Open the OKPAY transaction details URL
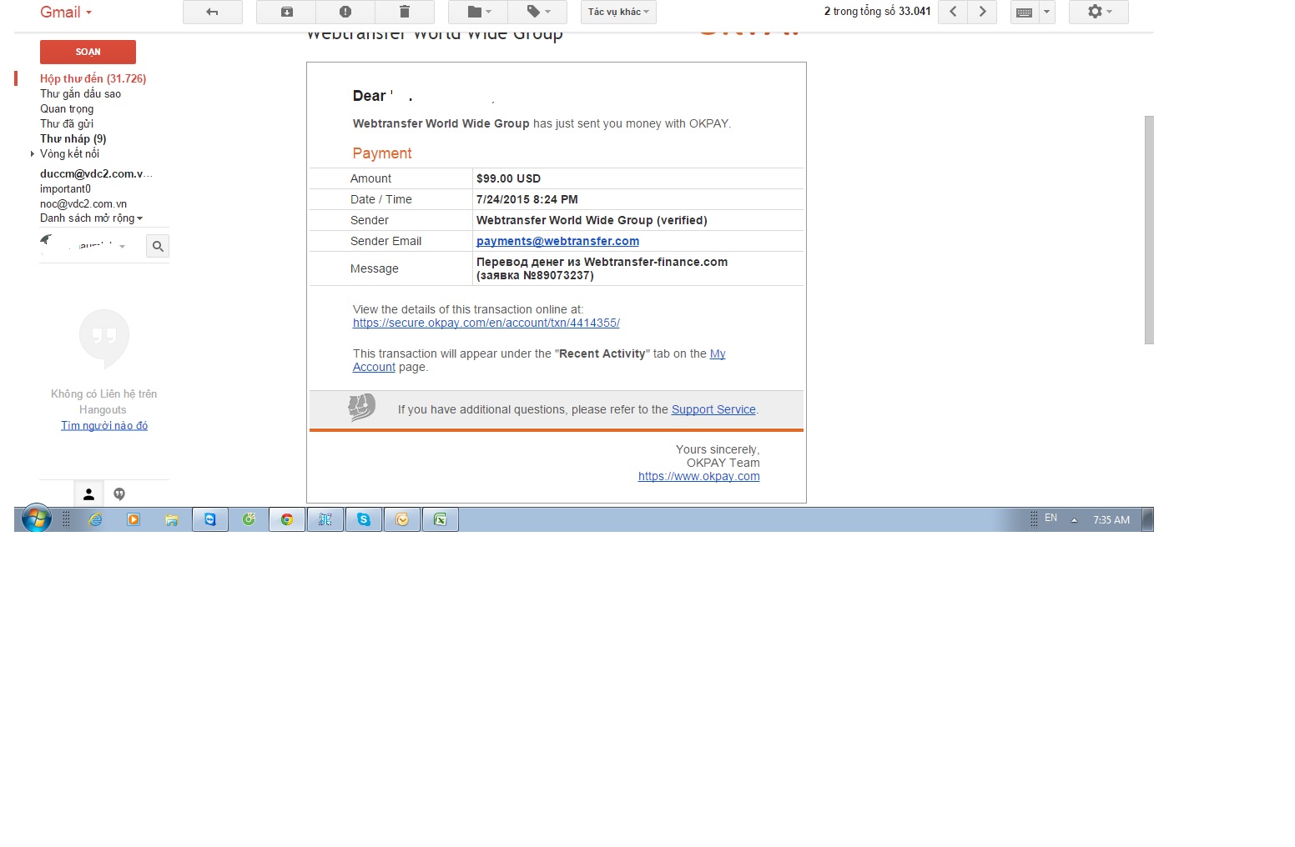The image size is (1295, 847). [x=486, y=323]
